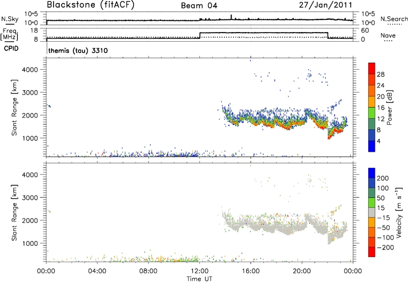Click the '20:00' time tick label
Screen dimensions: 408x282
coord(302,271)
